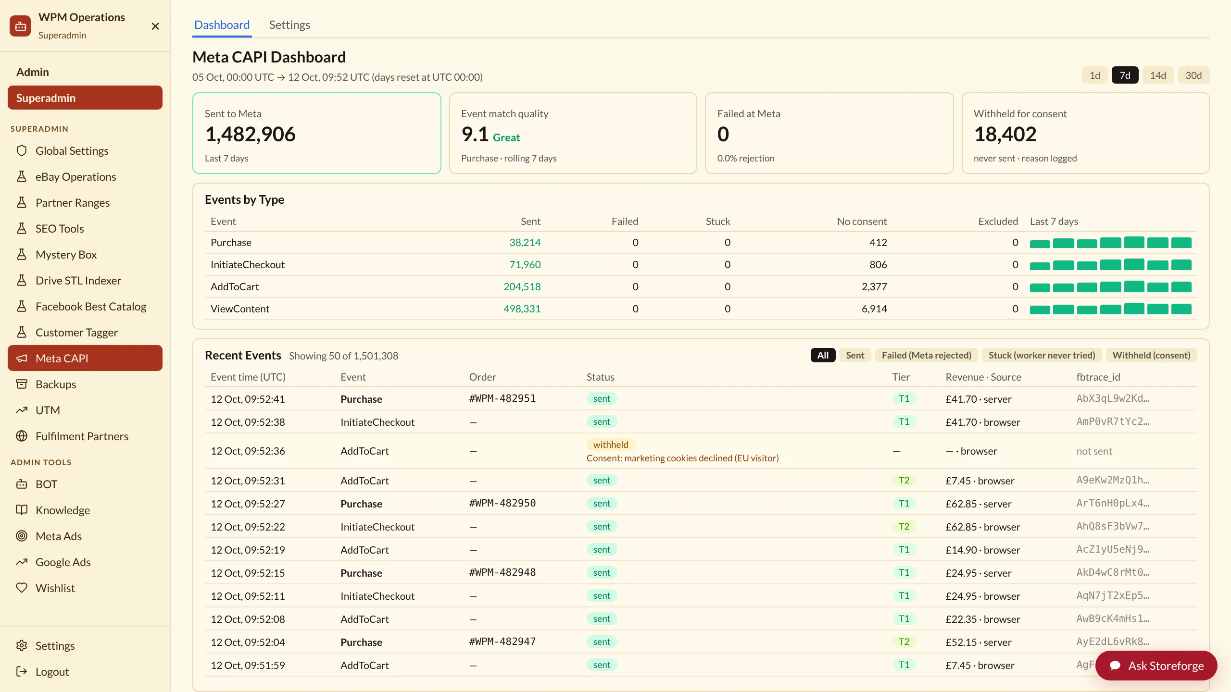The height and width of the screenshot is (692, 1231).
Task: Click AddToCart sent count 204,518
Action: [522, 286]
